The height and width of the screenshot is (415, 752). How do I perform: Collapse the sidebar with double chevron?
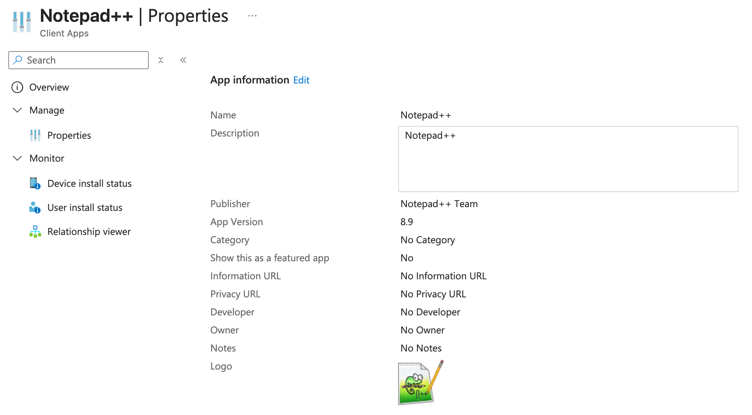pos(183,60)
